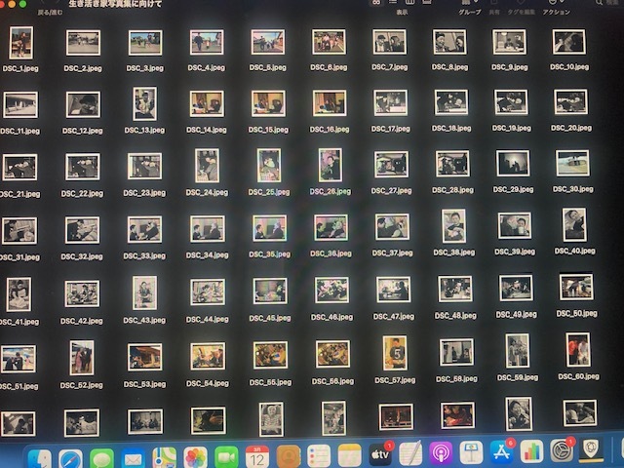The height and width of the screenshot is (468, 624).
Task: Select the DSC_40.jpeg image
Action: (x=574, y=225)
